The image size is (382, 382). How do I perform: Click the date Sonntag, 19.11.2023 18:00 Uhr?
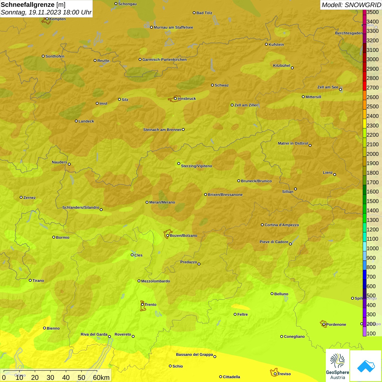click(46, 13)
